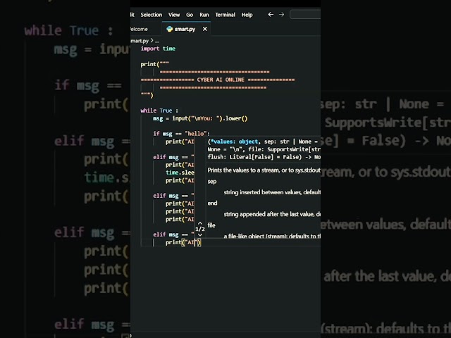The width and height of the screenshot is (451, 338).
Task: Click 'Prints the values to a stream' description
Action: tap(264, 170)
